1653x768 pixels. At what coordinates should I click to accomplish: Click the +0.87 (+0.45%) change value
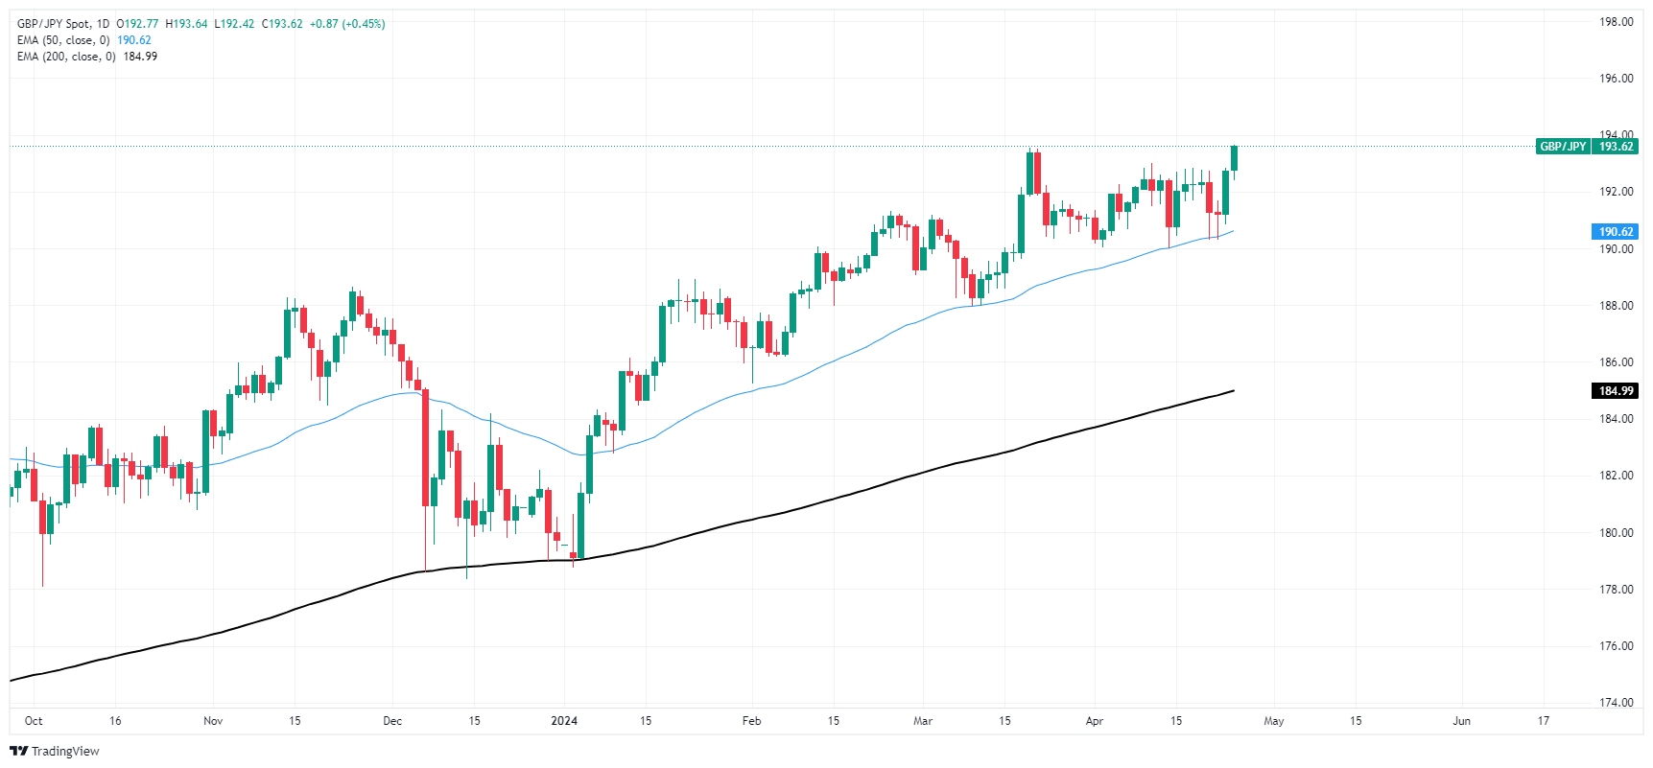(x=347, y=24)
